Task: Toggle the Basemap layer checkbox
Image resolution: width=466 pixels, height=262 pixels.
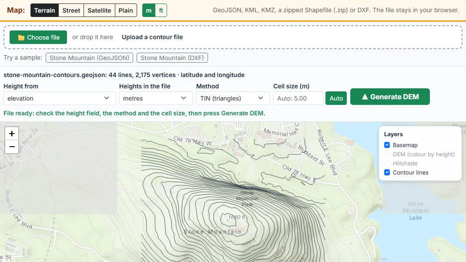Action: [387, 145]
